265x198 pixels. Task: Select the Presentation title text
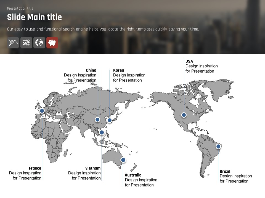coord(20,9)
